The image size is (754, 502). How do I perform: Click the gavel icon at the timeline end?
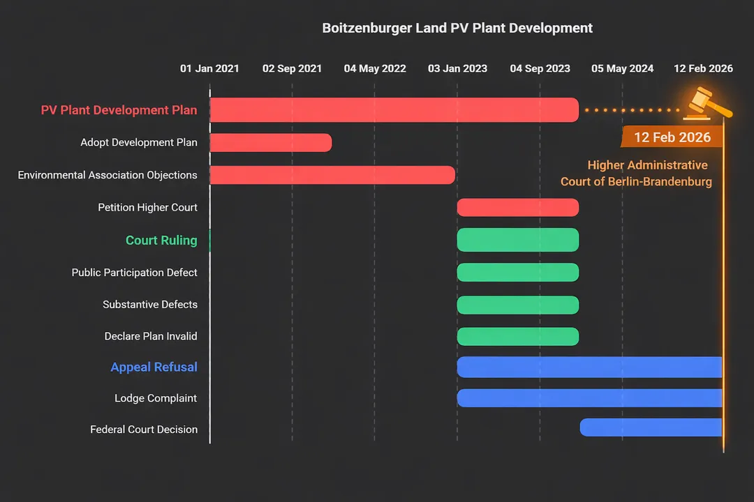pyautogui.click(x=707, y=102)
